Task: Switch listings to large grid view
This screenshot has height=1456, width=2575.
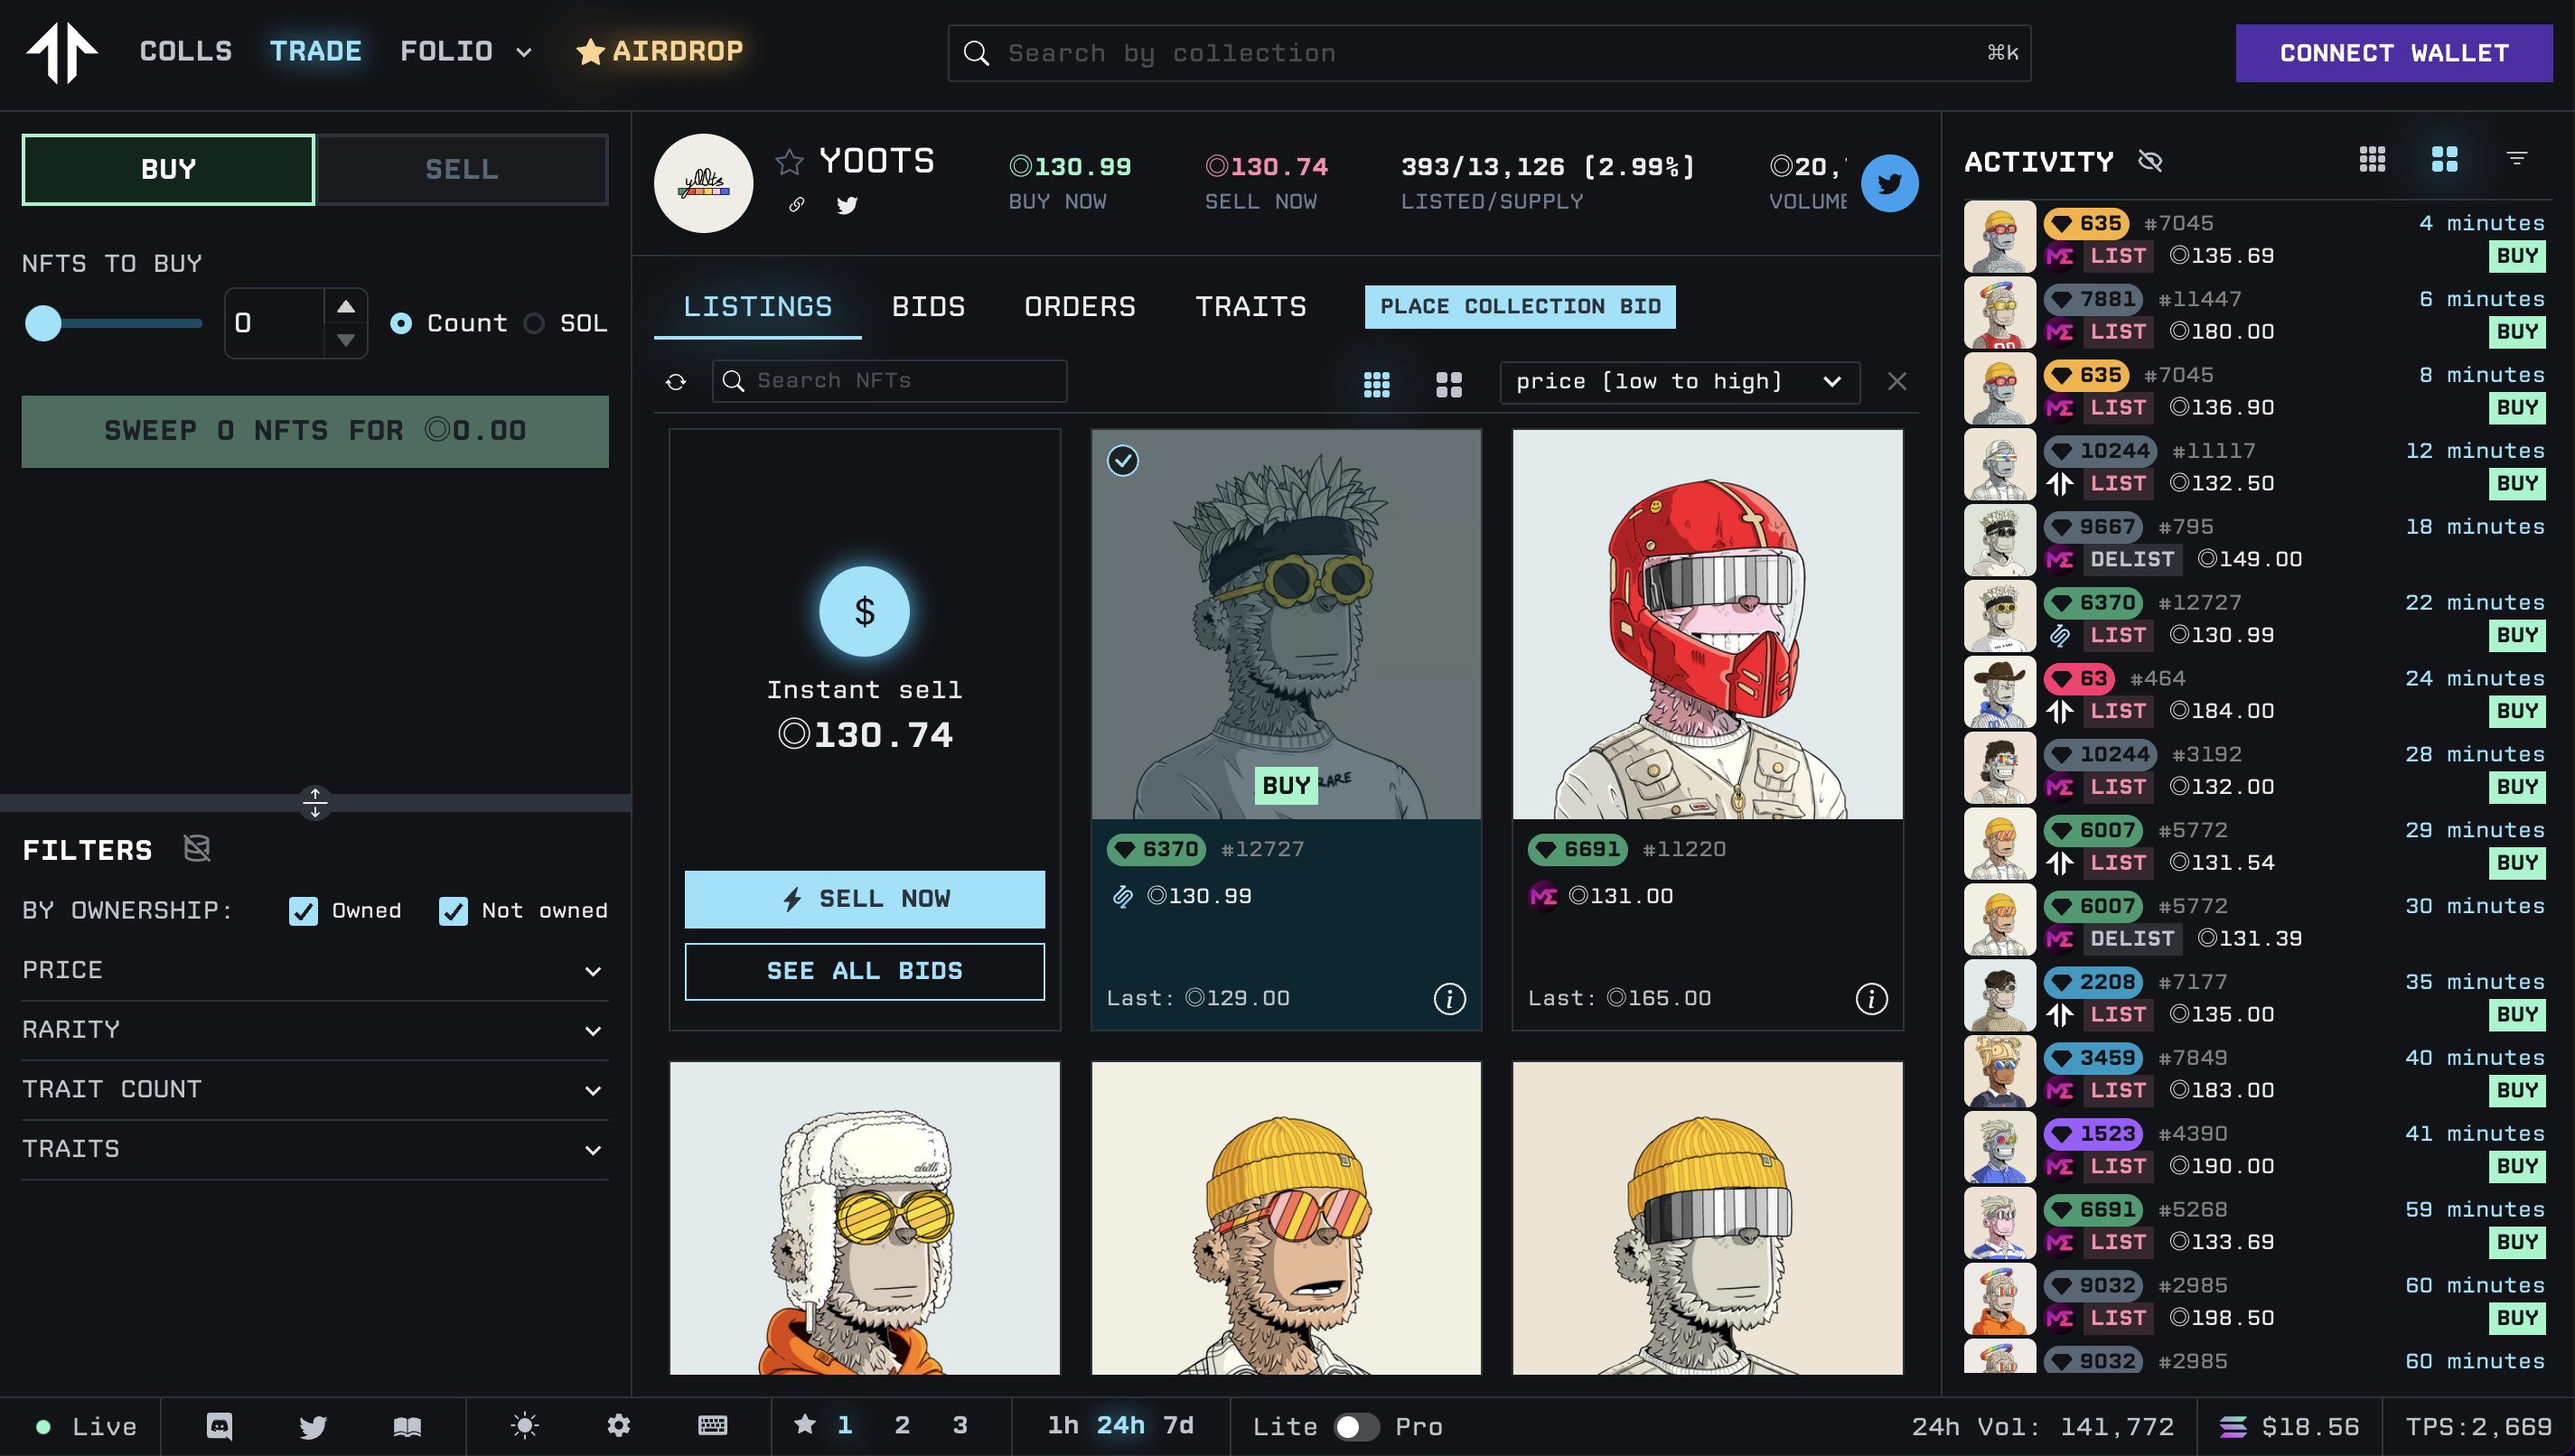Action: 1449,383
